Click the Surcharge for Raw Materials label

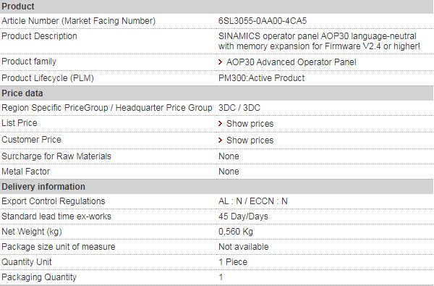56,156
